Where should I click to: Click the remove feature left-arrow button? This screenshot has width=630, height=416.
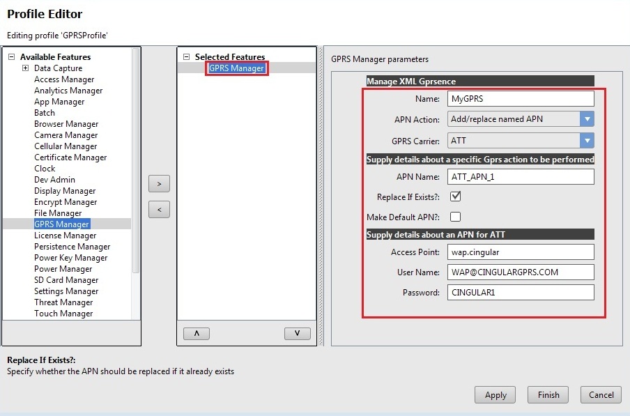pos(159,209)
